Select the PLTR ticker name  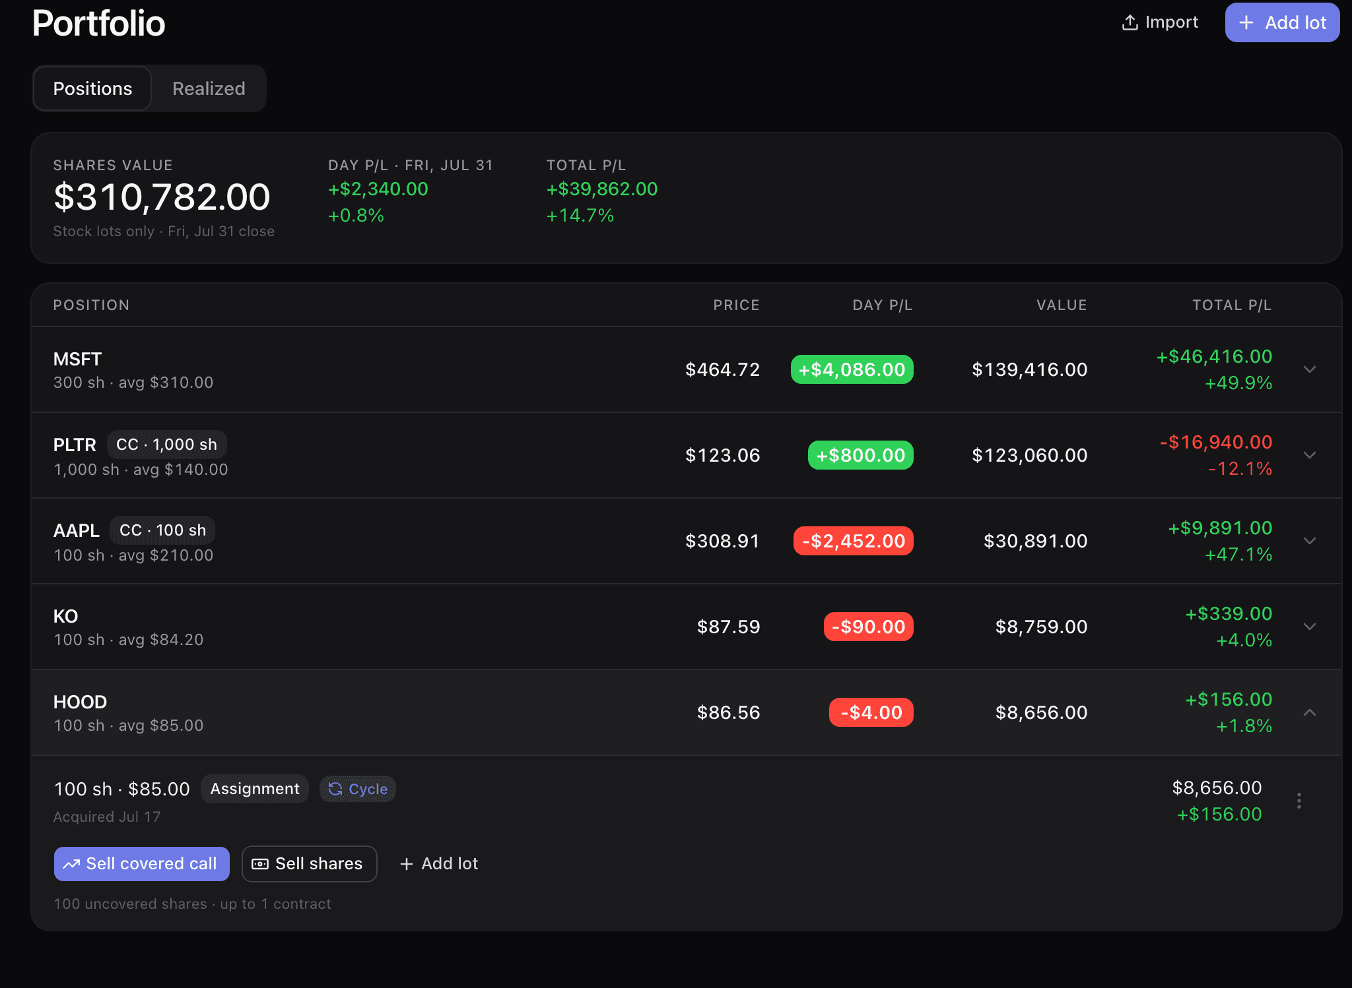75,445
